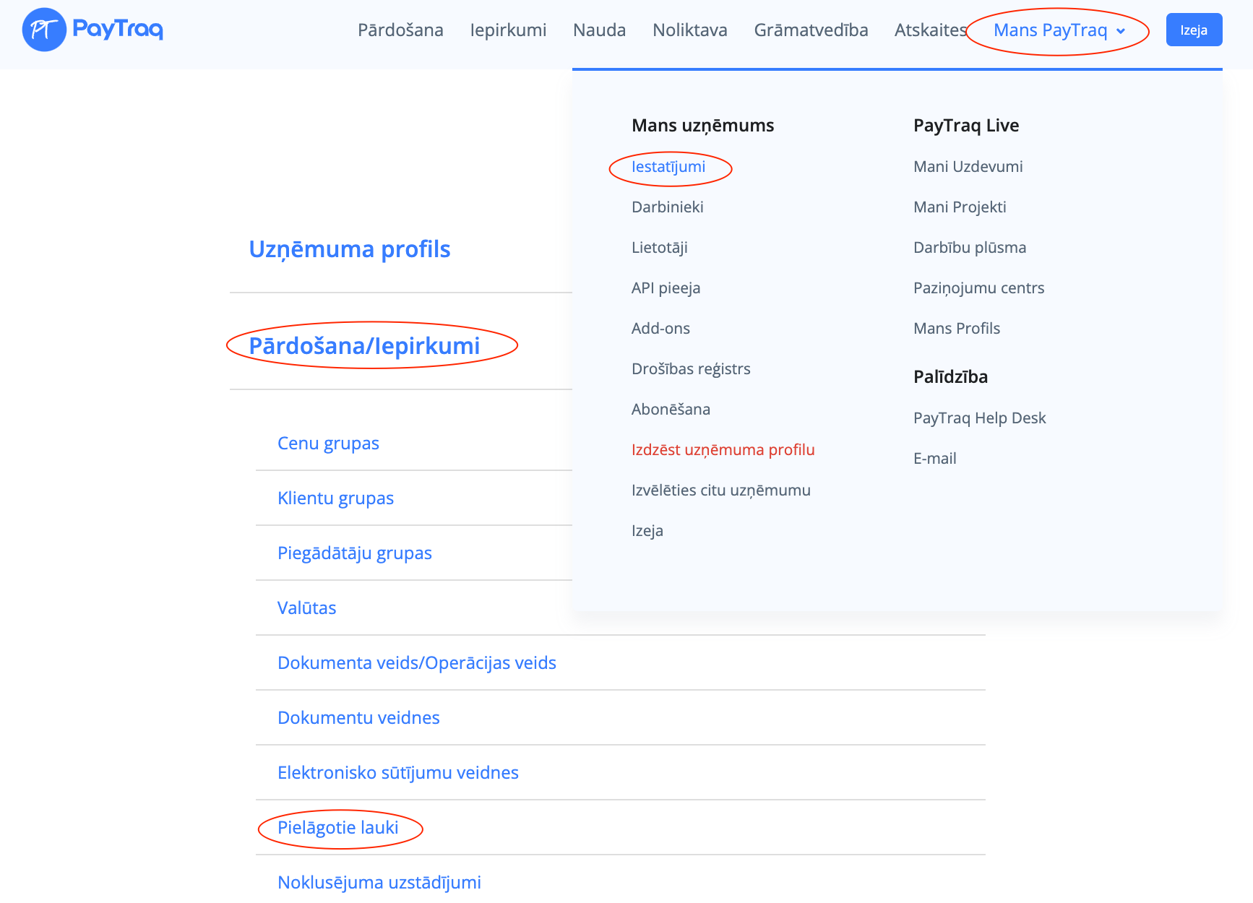Open the Iepirkumi menu
The image size is (1253, 903).
[x=508, y=30]
